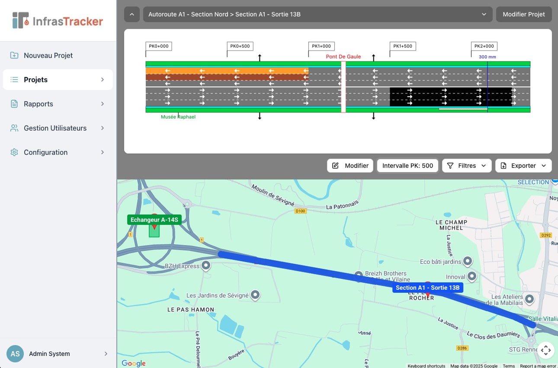Click the Modifier Projet button
This screenshot has height=368, width=558.
tap(524, 14)
